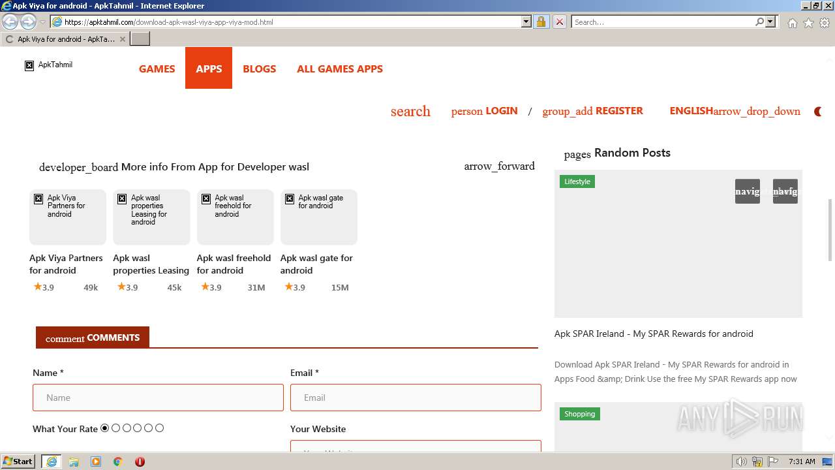This screenshot has height=470, width=835.
Task: Expand the ENGLISH language dropdown
Action: 735,111
